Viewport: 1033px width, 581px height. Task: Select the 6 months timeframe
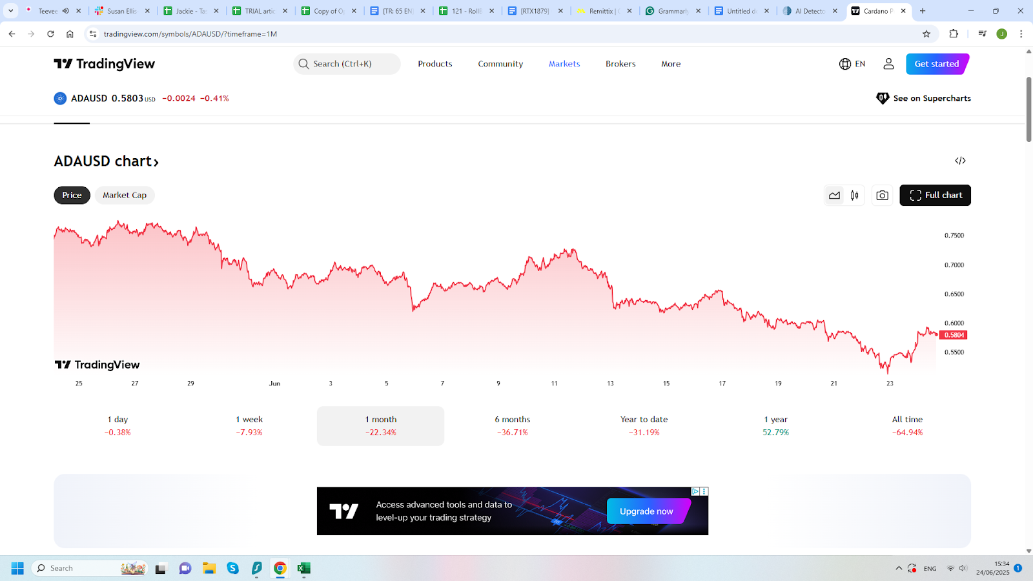click(513, 426)
